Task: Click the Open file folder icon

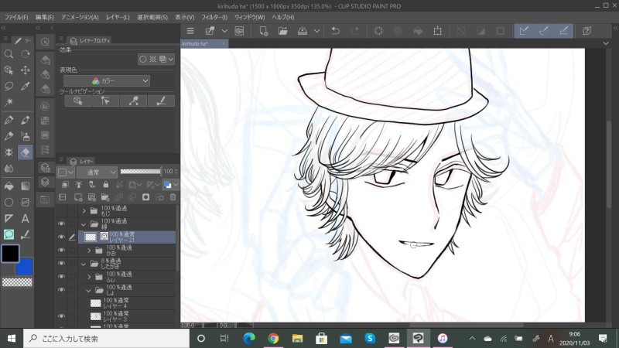Action: point(283,31)
